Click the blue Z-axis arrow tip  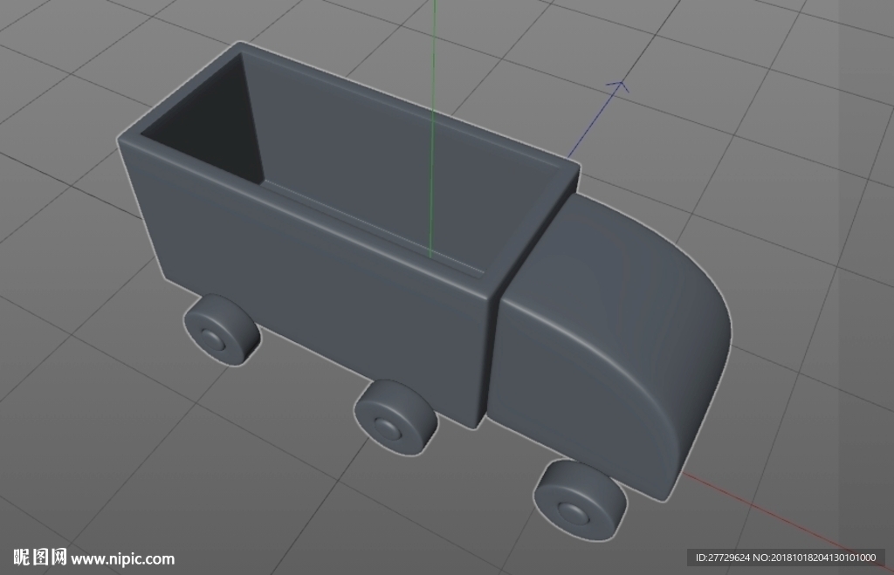click(x=619, y=87)
